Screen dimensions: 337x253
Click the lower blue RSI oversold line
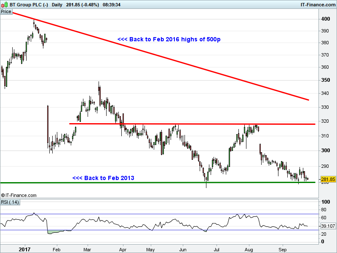point(159,230)
